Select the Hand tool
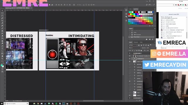This screenshot has height=105, width=188. 2,56
